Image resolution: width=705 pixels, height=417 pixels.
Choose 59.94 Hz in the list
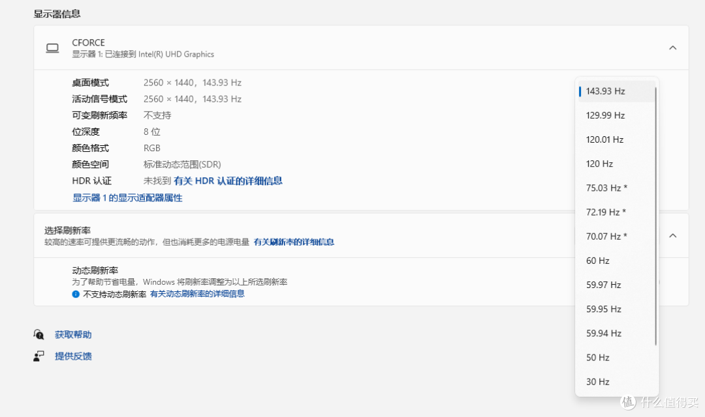tap(616, 334)
